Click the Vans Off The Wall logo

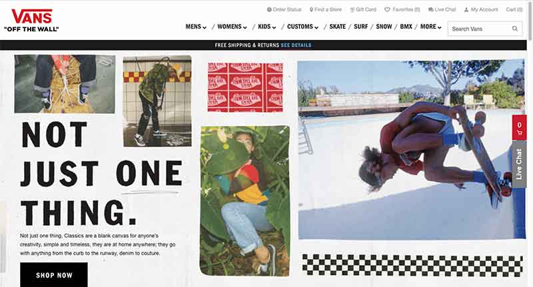coord(31,21)
